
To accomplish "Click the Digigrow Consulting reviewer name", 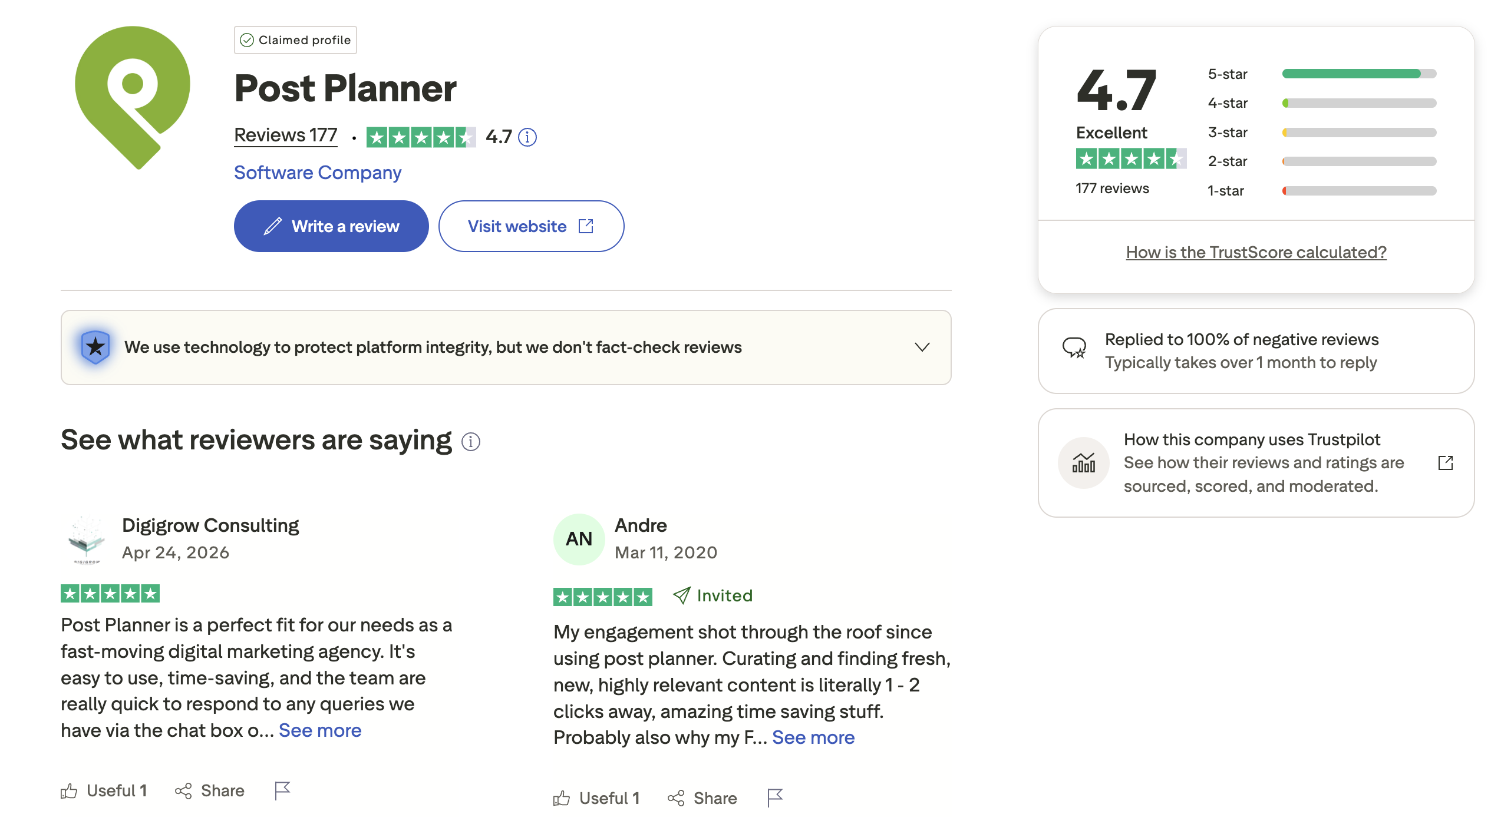I will [x=210, y=525].
